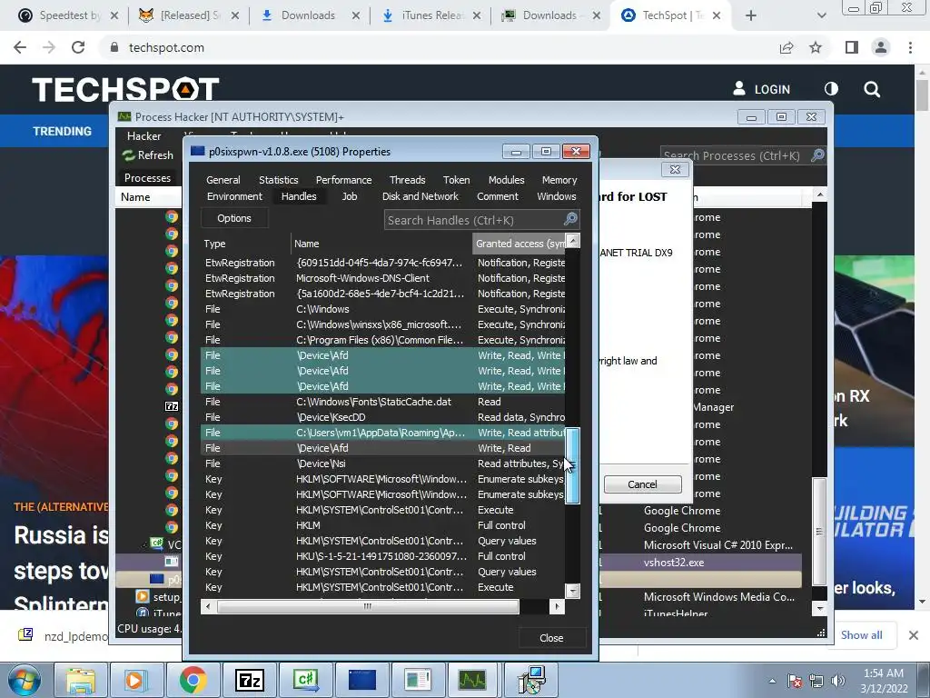Open 7-Zip from the taskbar

coord(249,680)
